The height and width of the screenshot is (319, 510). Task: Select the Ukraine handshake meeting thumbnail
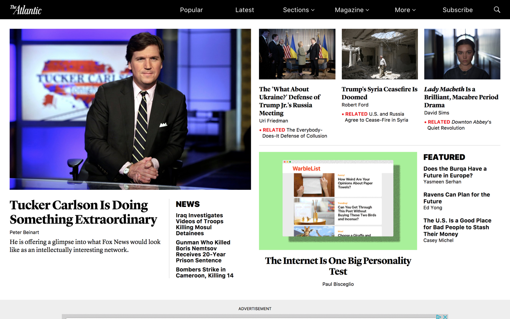pos(297,54)
